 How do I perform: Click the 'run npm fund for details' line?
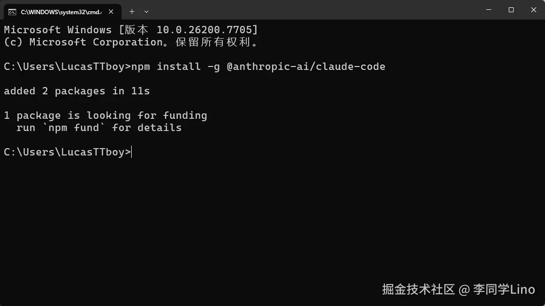click(99, 128)
